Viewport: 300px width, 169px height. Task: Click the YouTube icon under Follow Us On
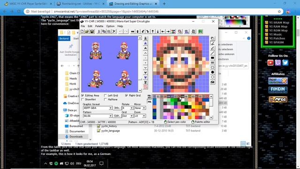pos(270,62)
